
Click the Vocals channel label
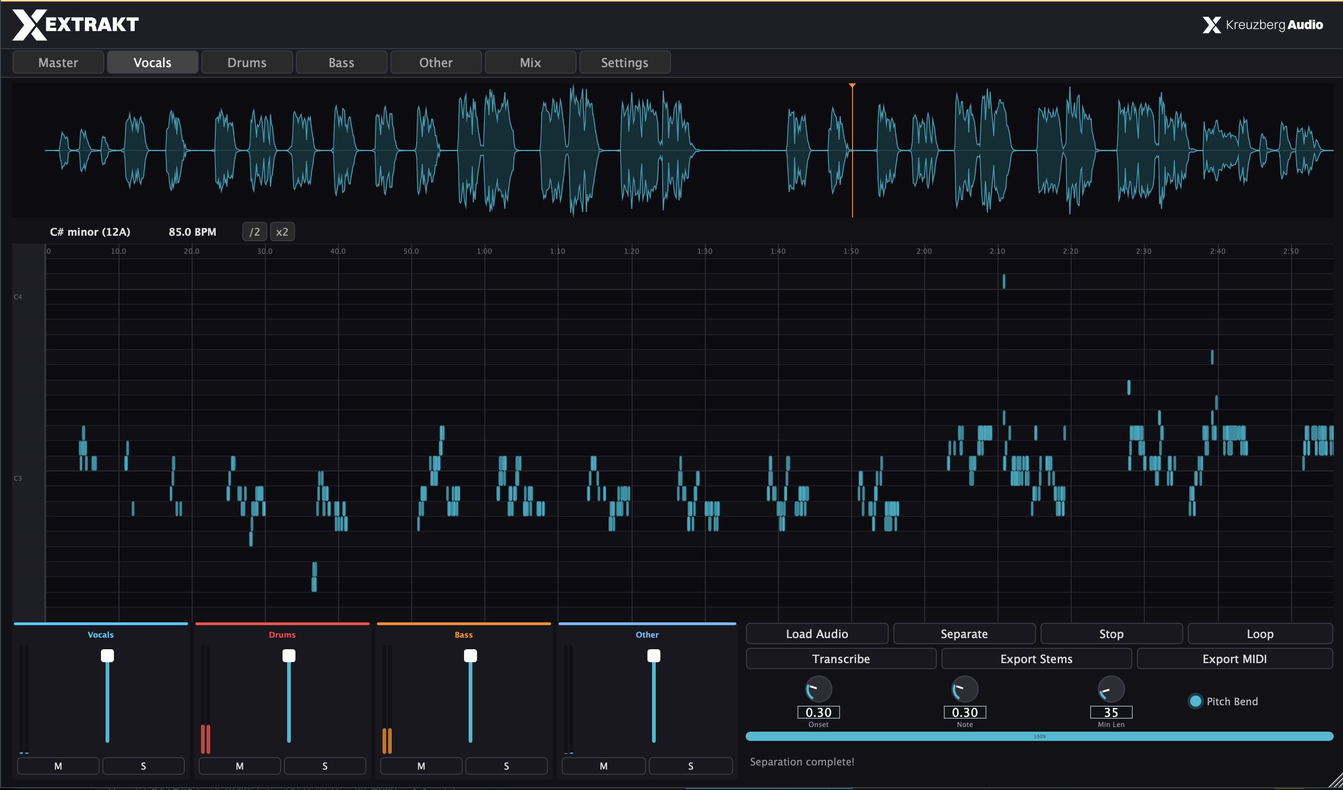(101, 635)
